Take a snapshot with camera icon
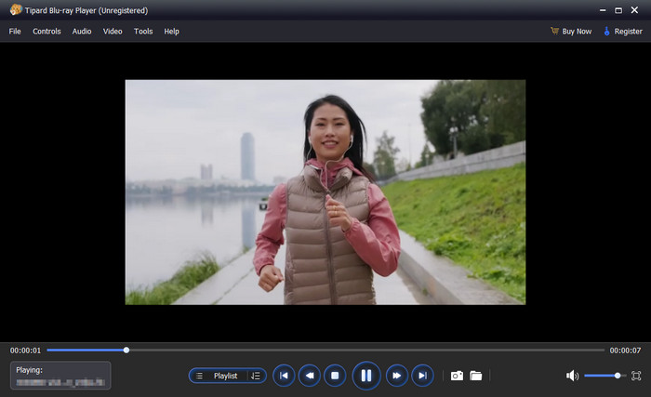651x397 pixels. pyautogui.click(x=457, y=376)
